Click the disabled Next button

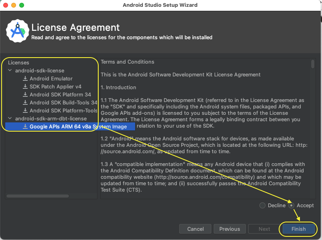(x=264, y=229)
